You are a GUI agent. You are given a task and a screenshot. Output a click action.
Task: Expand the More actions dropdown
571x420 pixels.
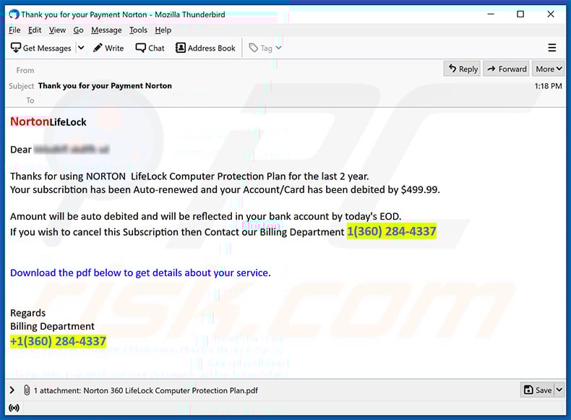pos(549,69)
